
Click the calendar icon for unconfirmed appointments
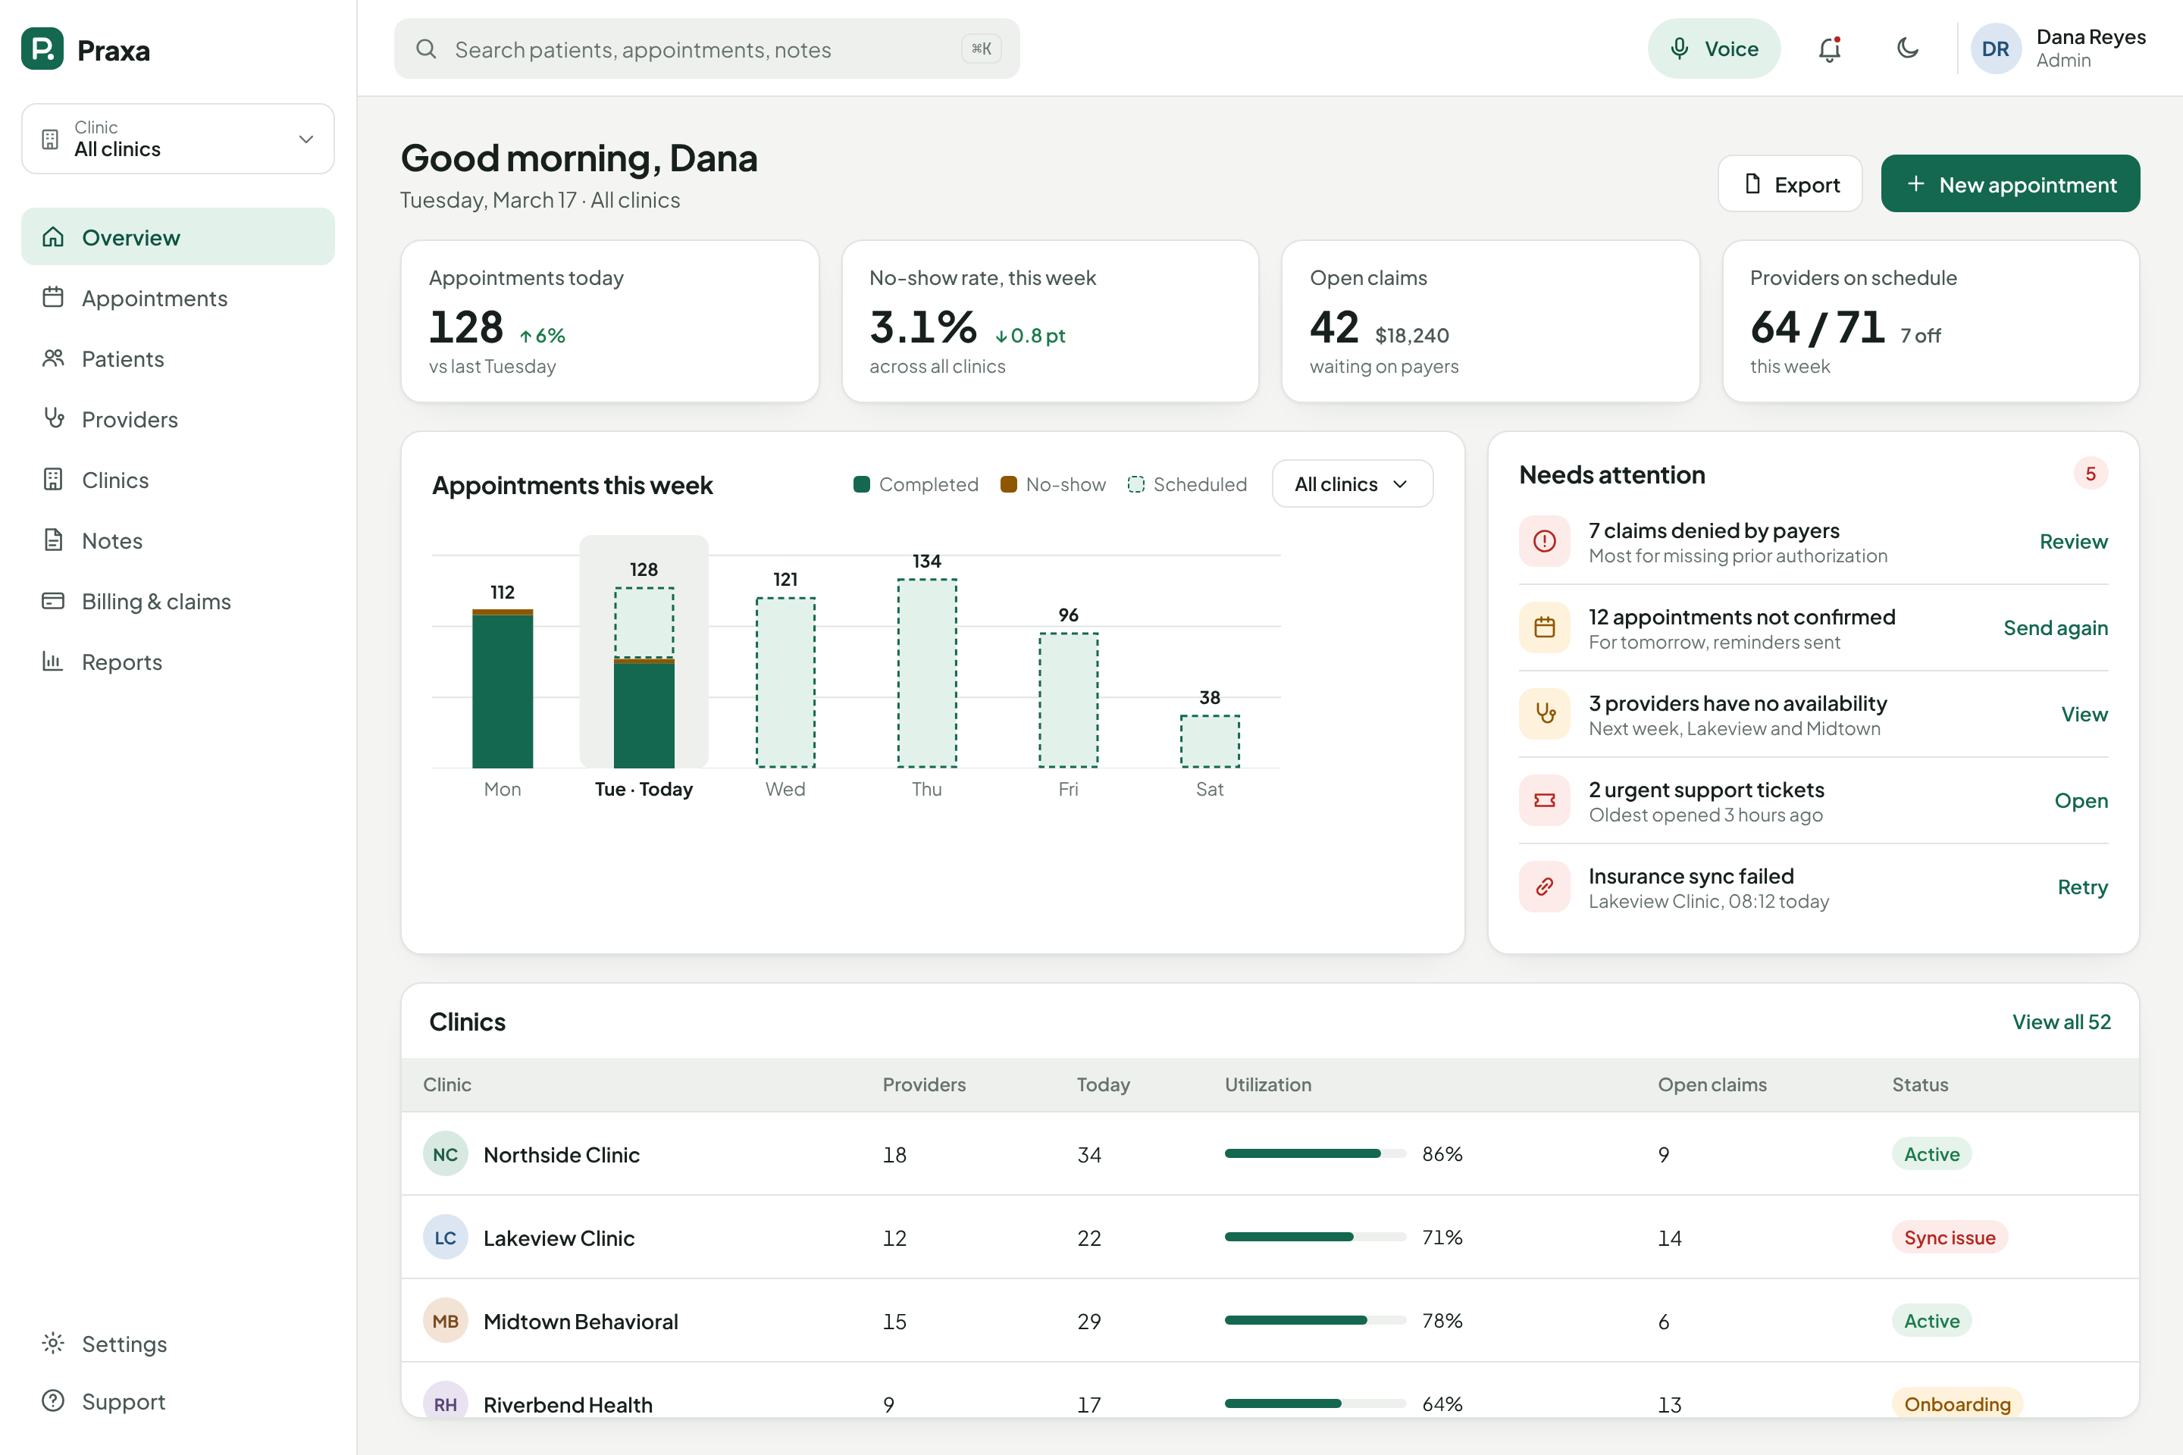[1545, 627]
